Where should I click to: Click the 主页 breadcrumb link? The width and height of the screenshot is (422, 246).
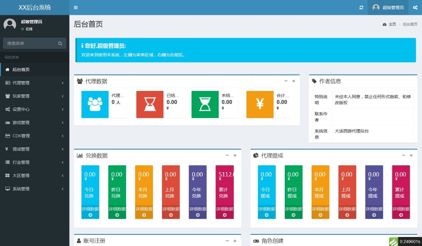[393, 25]
